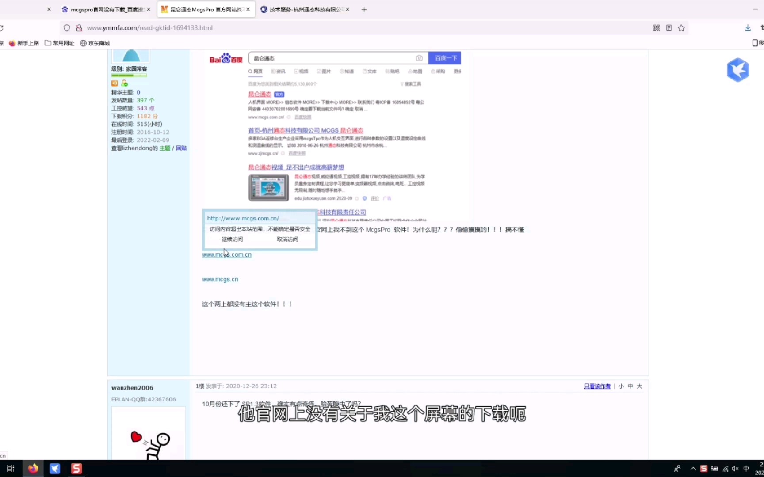Screen dimensions: 764x477
Task: Click 继续访问 in the popup
Action: click(x=232, y=239)
